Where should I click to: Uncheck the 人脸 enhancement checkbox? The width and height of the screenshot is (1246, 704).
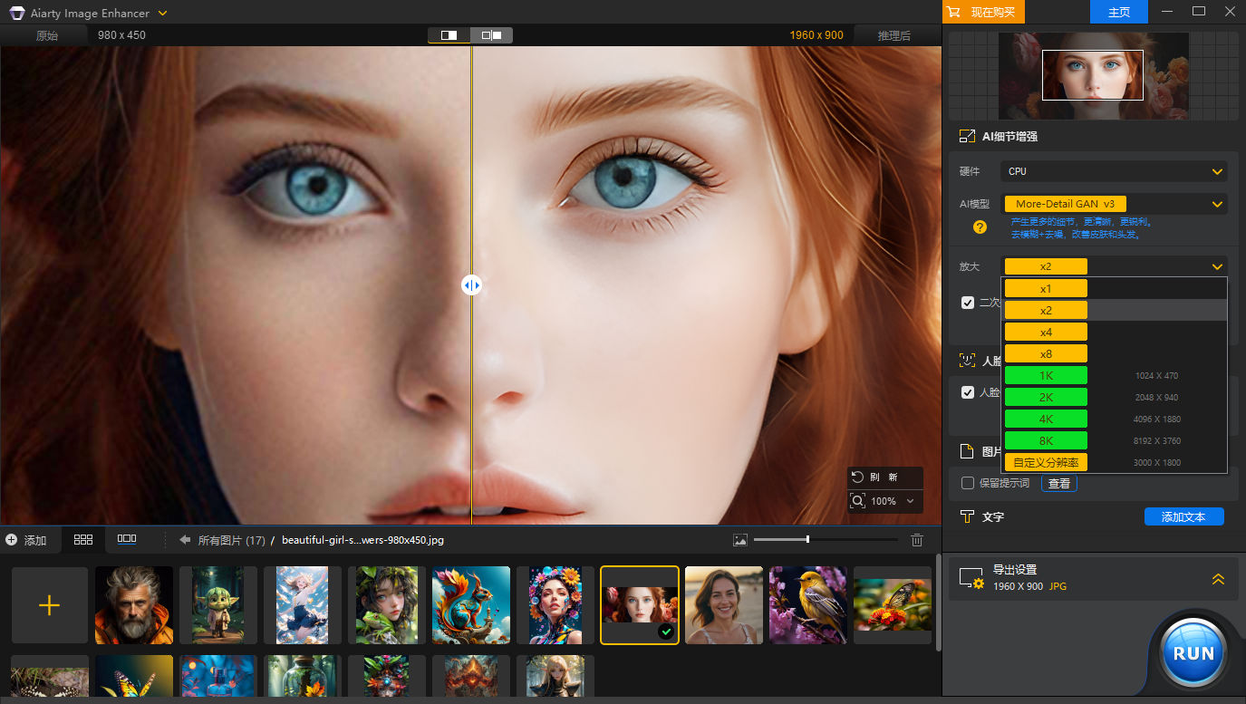968,392
